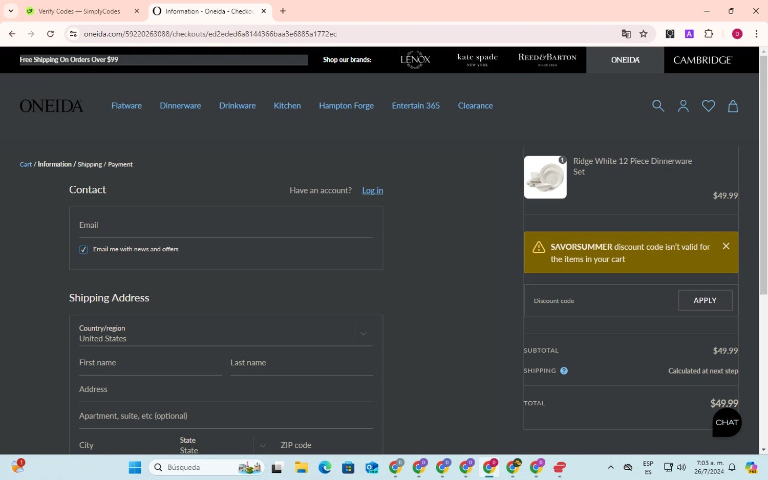Open the Drinkware menu
The width and height of the screenshot is (768, 480).
point(238,106)
